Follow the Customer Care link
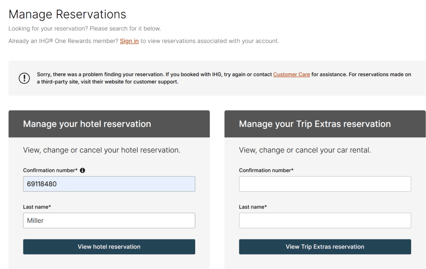The image size is (426, 269). pos(291,75)
